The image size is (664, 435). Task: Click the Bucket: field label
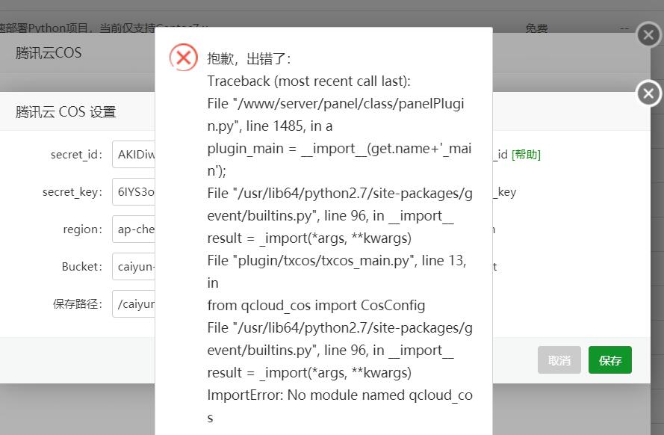click(81, 266)
